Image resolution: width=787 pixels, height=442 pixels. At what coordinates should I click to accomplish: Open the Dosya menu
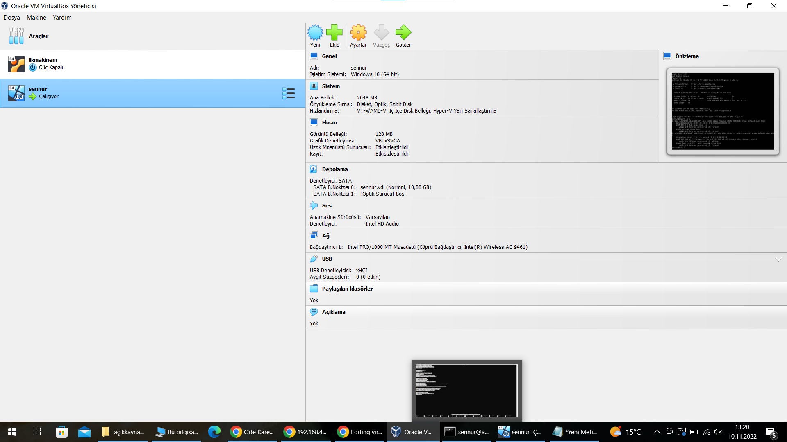(11, 18)
